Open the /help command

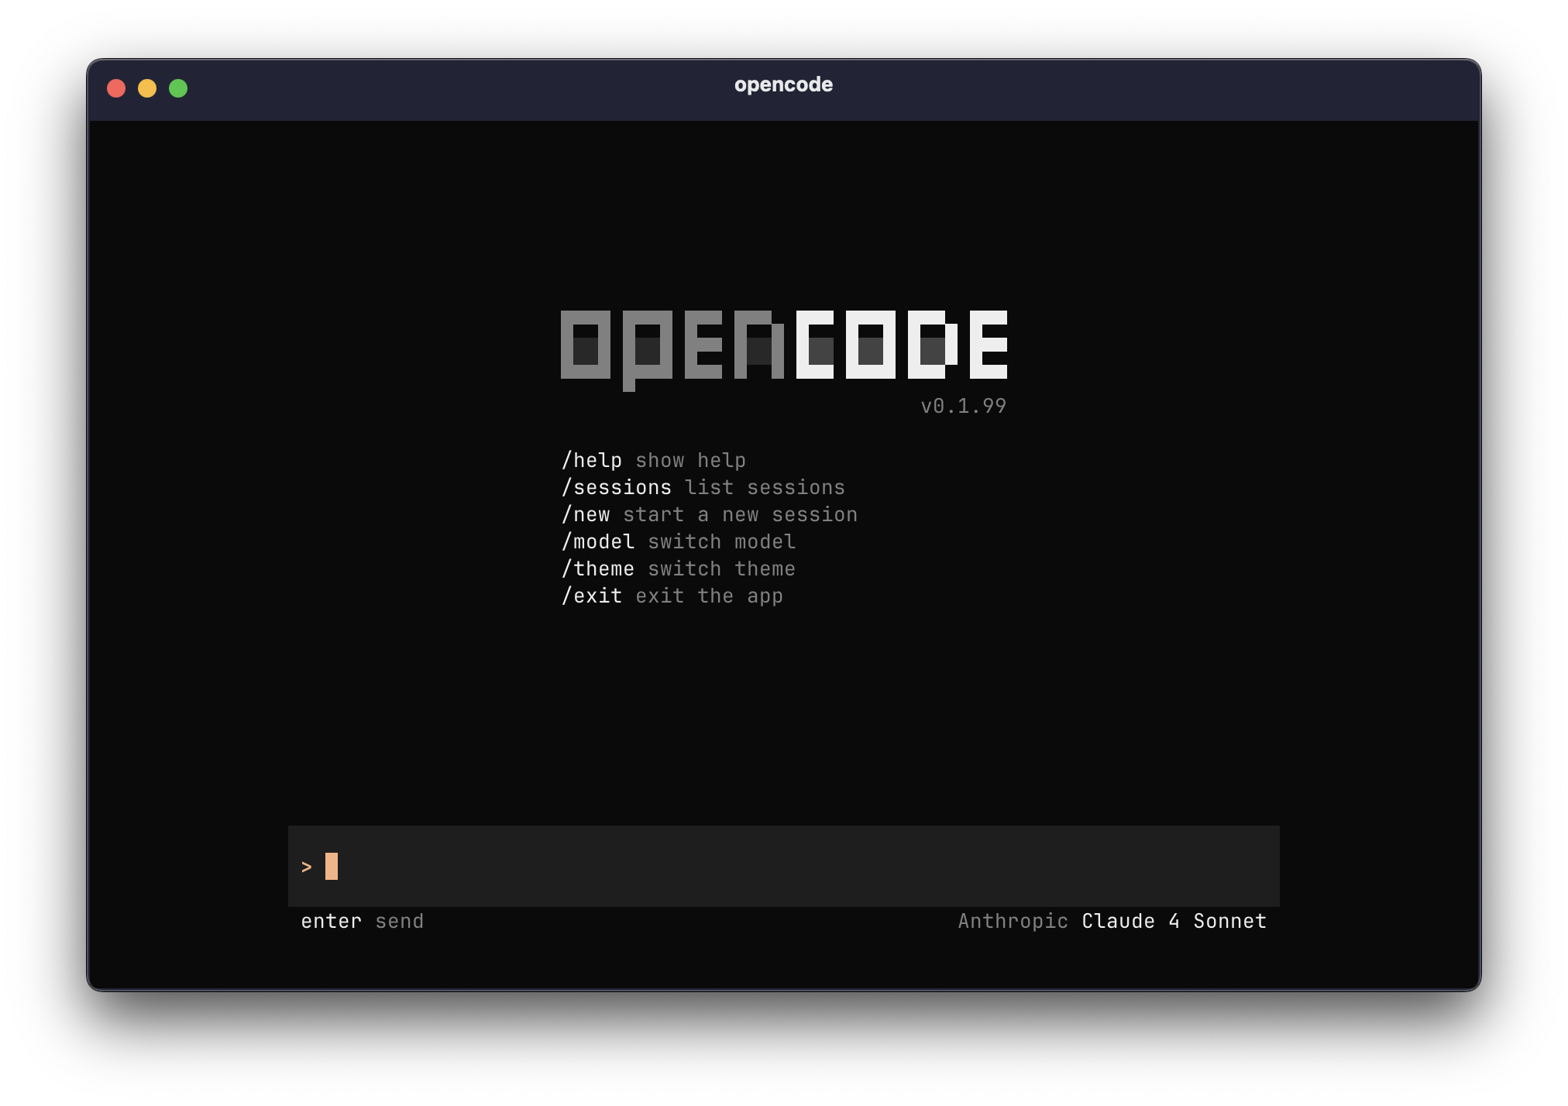(593, 459)
